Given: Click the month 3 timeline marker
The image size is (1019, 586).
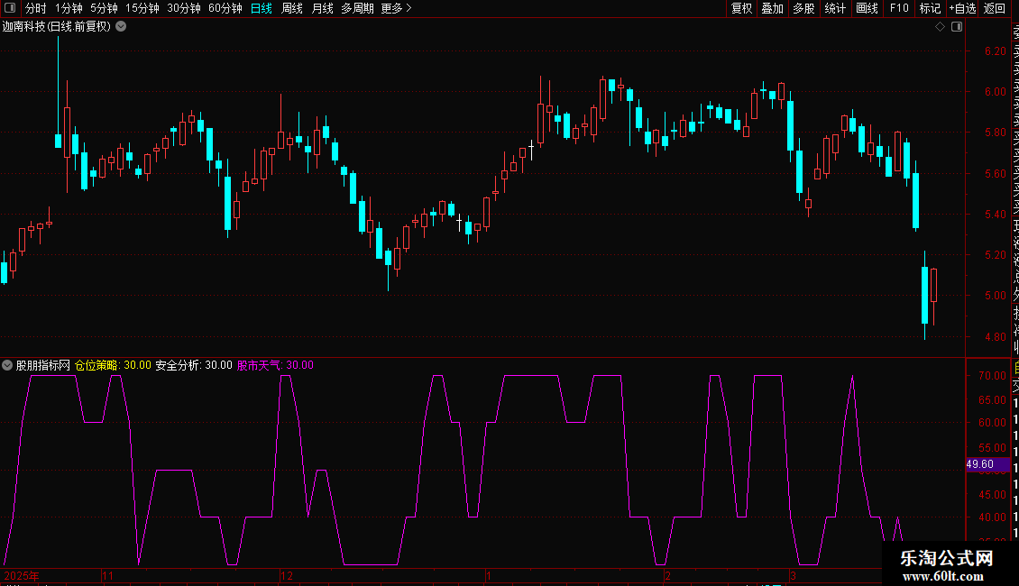Looking at the screenshot, I should pos(793,575).
